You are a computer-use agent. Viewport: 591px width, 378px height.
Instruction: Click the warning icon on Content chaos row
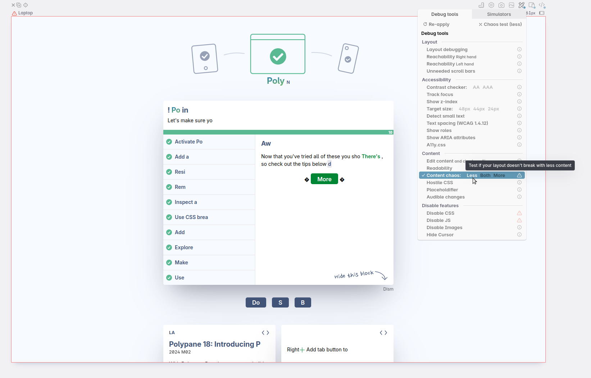click(519, 175)
